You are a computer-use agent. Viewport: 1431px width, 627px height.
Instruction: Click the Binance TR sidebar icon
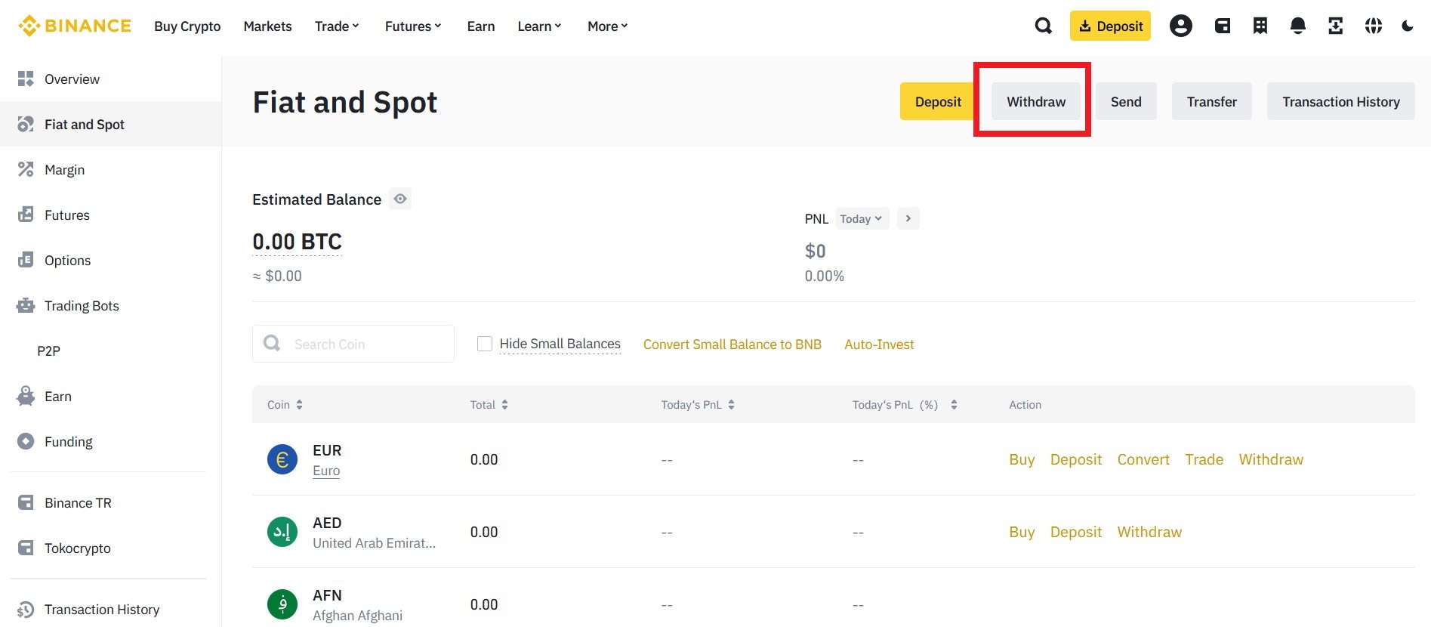tap(26, 502)
